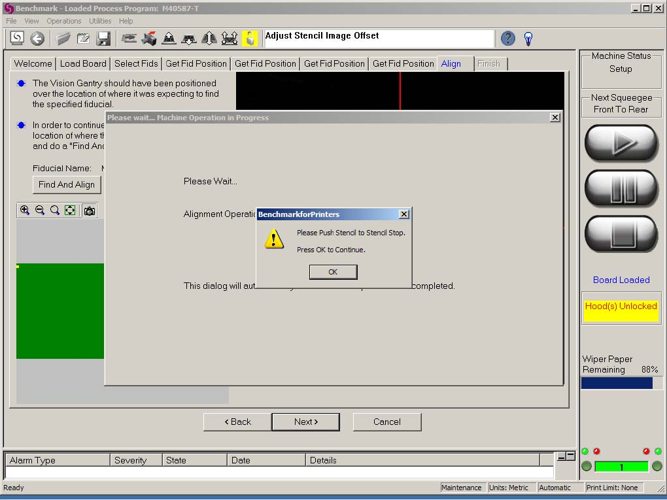
Task: Click the floppy disk Save icon
Action: point(103,39)
